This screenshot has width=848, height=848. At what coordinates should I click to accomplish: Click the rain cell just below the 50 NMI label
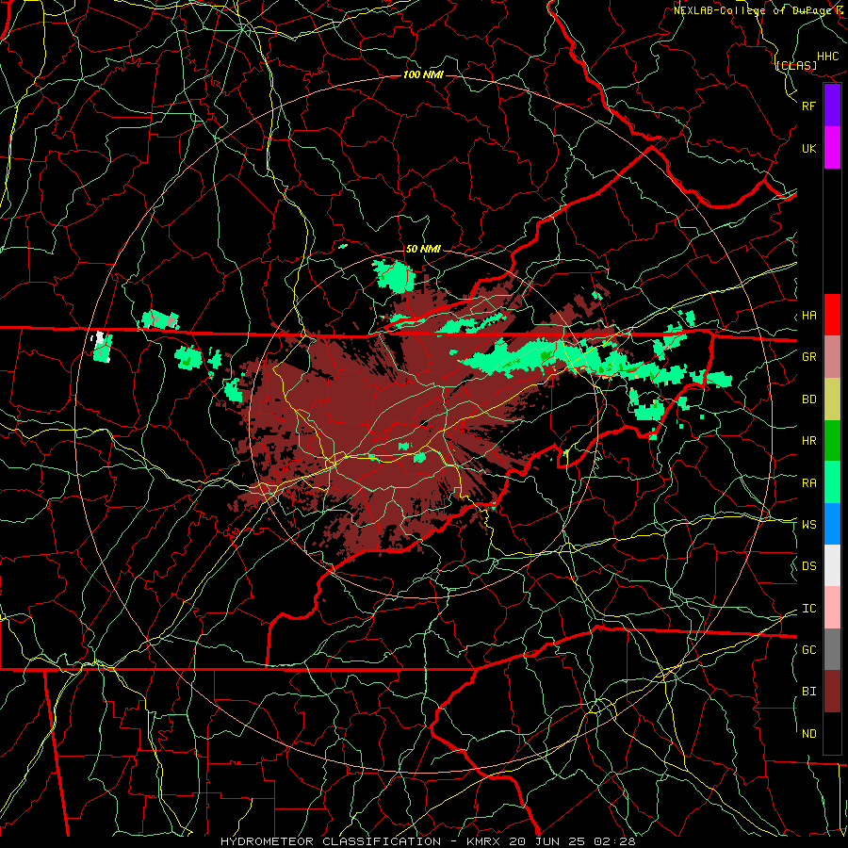pos(395,276)
